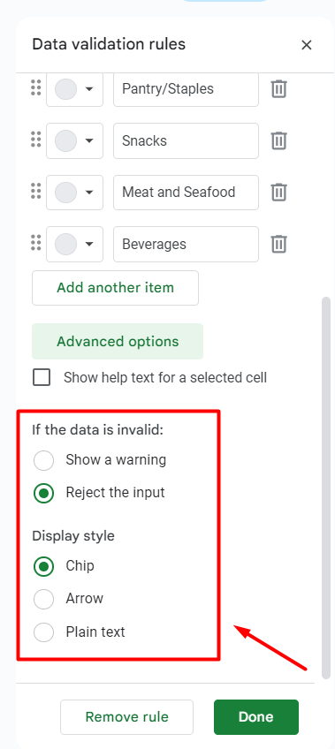335x749 pixels.
Task: Collapse the Advanced options section
Action: (118, 342)
